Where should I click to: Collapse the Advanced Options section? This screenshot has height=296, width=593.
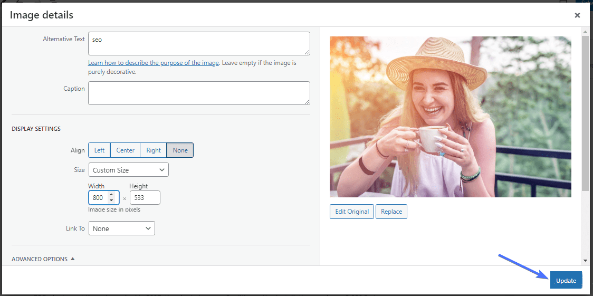point(43,259)
